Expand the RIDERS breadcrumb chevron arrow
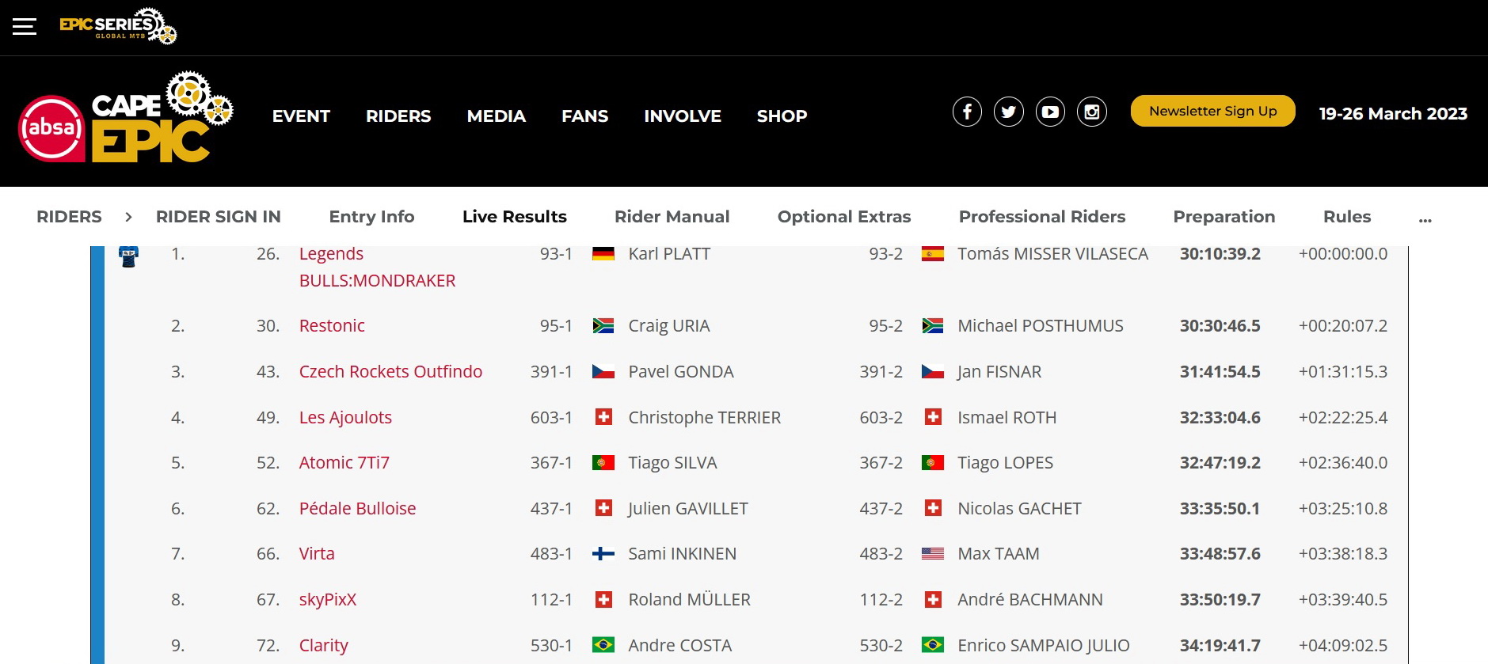This screenshot has height=664, width=1488. 128,217
